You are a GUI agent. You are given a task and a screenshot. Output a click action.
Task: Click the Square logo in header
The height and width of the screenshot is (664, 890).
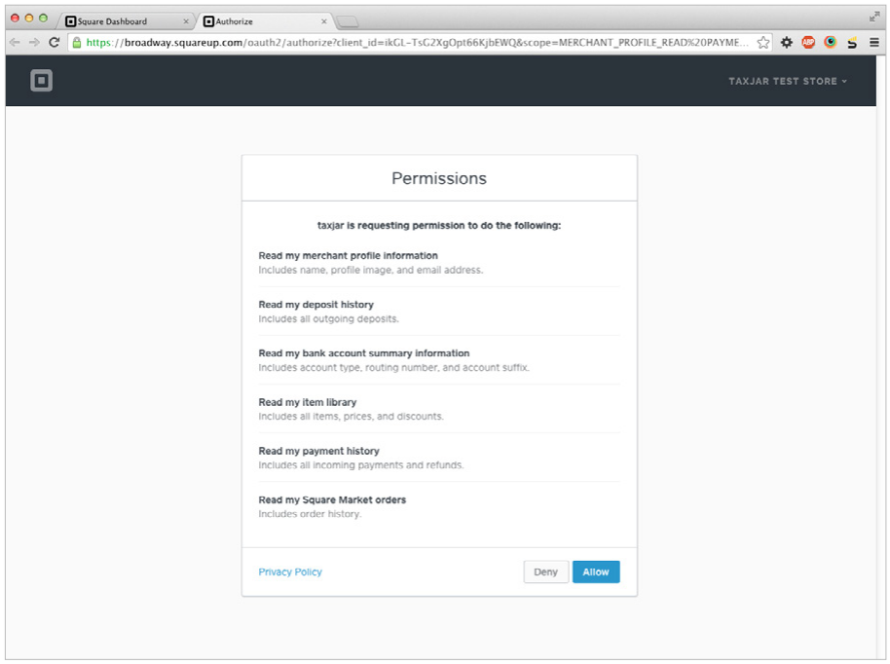[x=42, y=81]
